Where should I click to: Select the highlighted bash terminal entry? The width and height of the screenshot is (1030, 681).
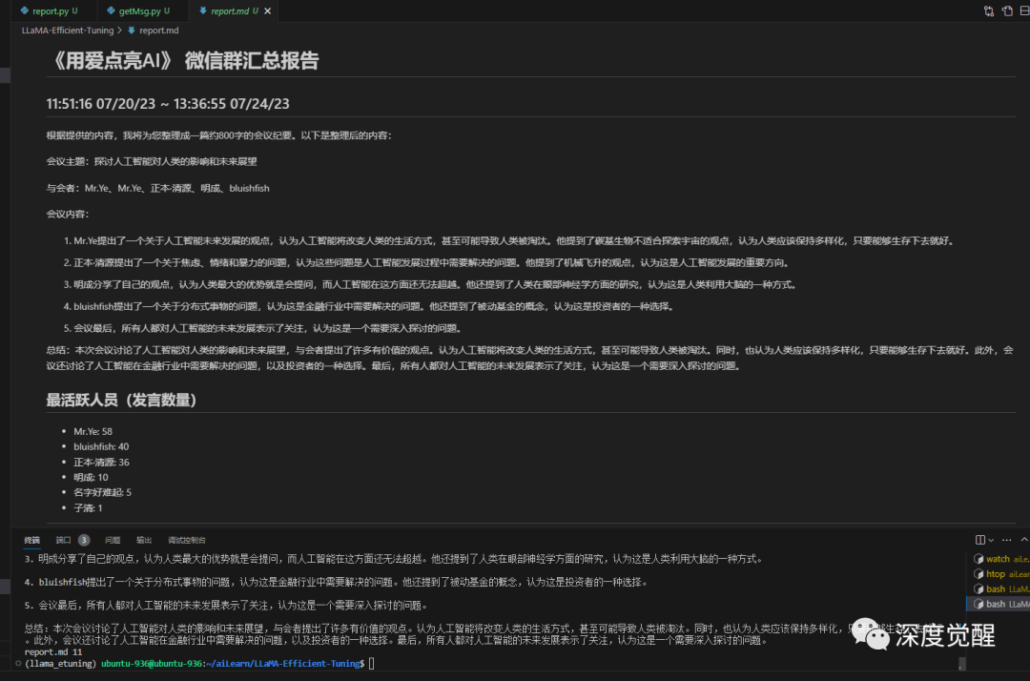coord(999,604)
